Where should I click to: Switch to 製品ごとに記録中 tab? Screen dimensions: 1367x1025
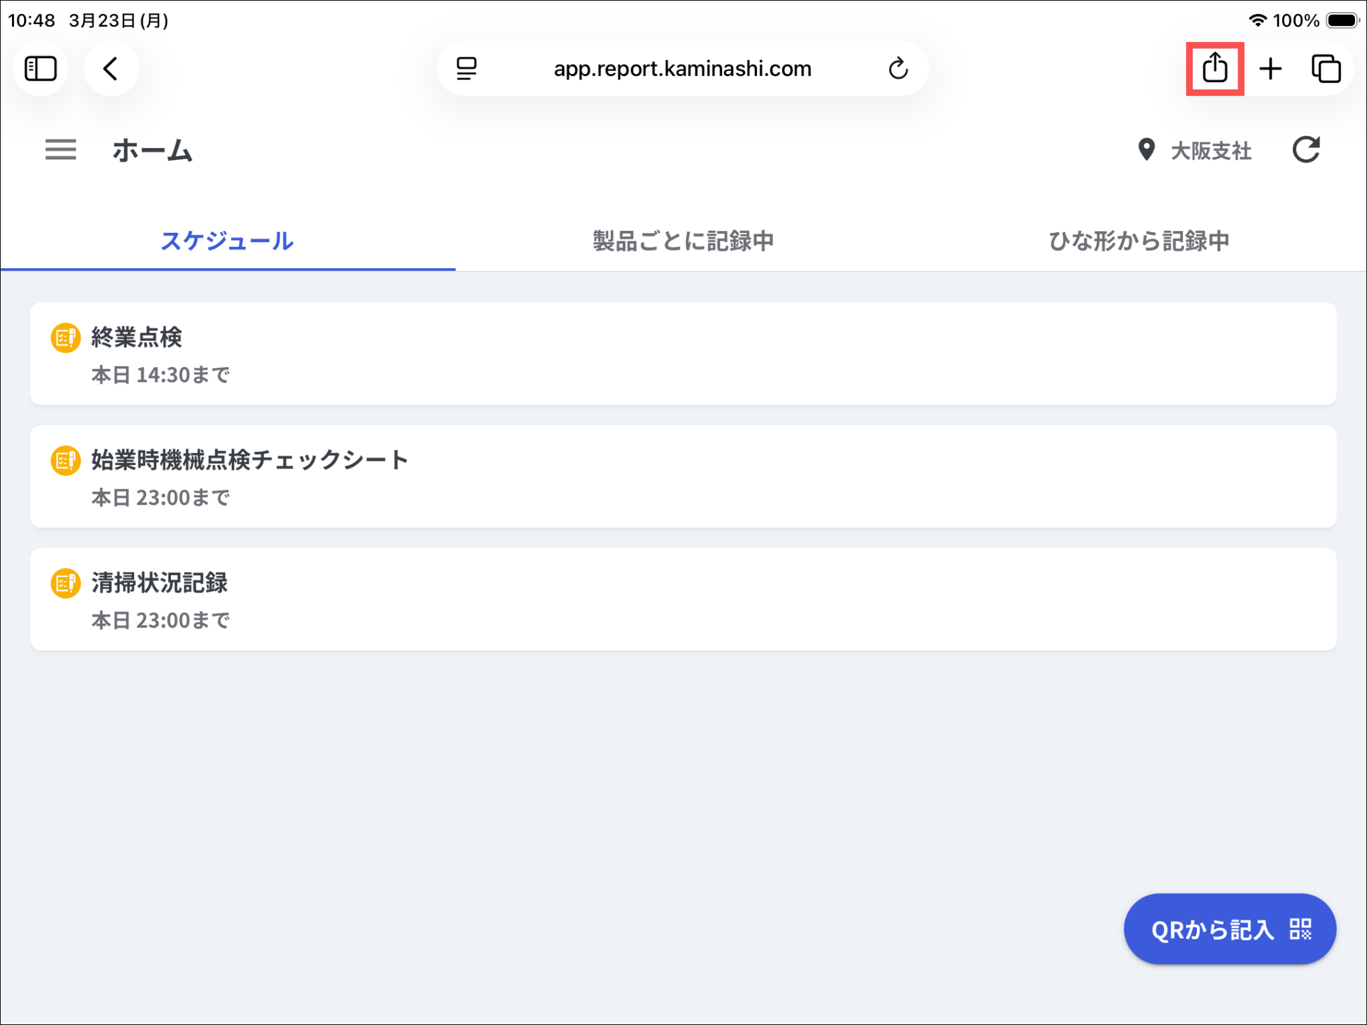pyautogui.click(x=683, y=241)
